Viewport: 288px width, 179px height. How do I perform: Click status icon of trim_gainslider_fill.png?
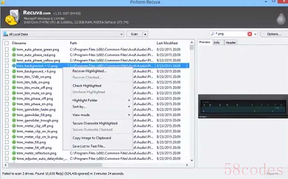(x=14, y=115)
